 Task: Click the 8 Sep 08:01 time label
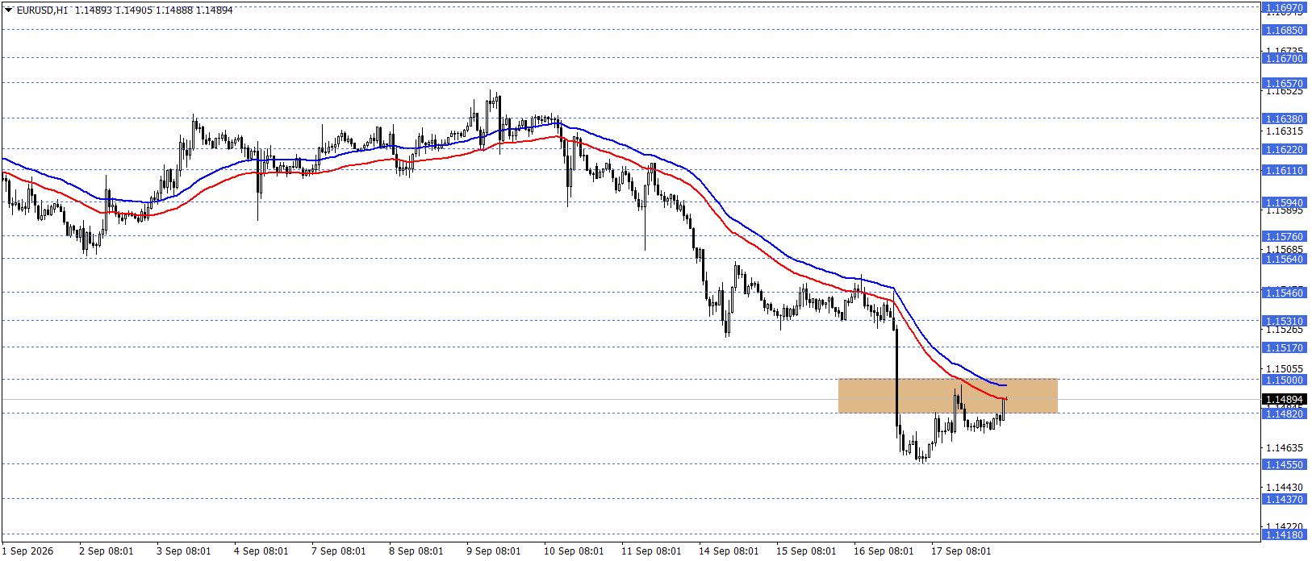coord(416,551)
